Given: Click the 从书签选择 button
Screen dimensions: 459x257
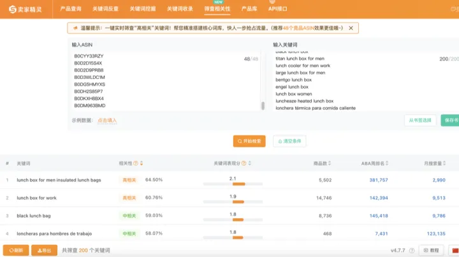Looking at the screenshot, I should [x=420, y=121].
